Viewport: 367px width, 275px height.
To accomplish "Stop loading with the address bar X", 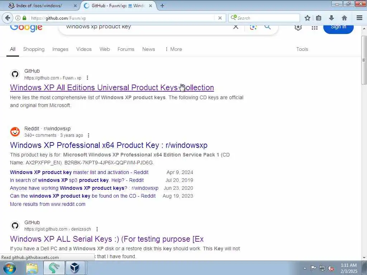I will tap(220, 18).
